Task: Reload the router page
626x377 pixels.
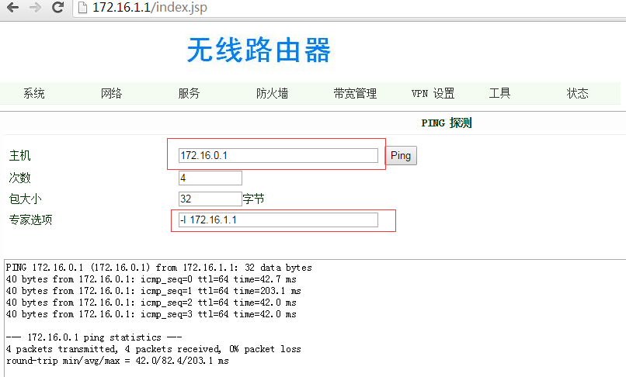Action: tap(57, 9)
